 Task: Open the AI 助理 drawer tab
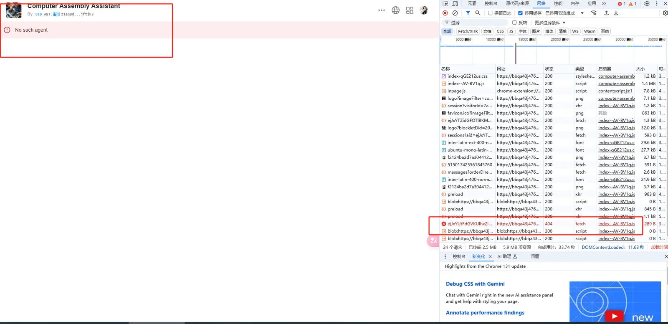[507, 256]
